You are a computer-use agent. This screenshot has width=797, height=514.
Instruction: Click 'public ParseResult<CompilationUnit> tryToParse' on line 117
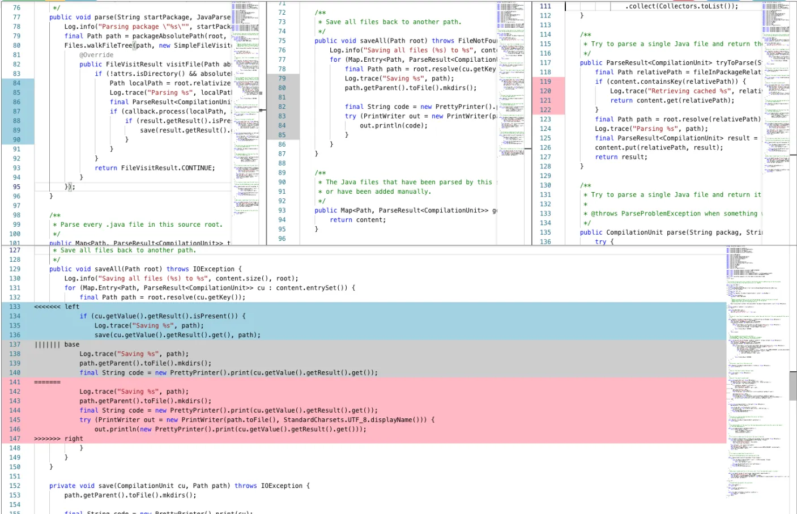[x=671, y=63]
